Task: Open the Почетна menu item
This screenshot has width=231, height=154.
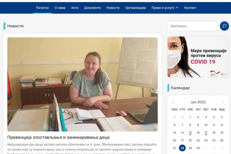Action: coord(42,8)
